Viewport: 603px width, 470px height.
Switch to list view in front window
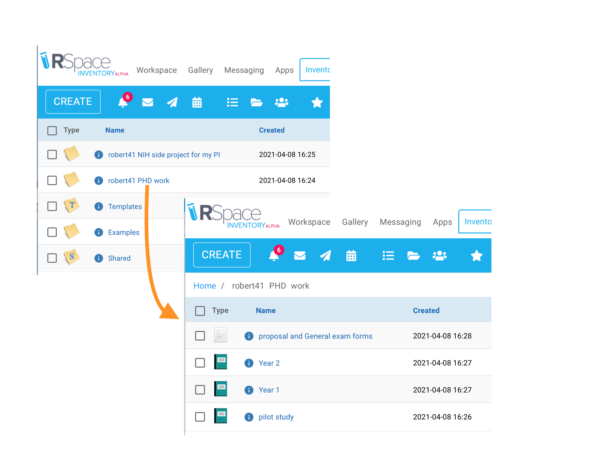pyautogui.click(x=388, y=255)
